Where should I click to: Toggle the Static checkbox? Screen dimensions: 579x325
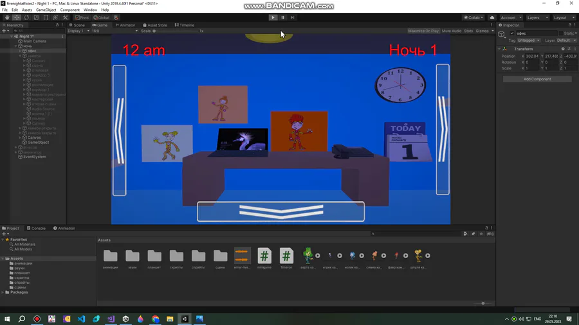click(561, 33)
